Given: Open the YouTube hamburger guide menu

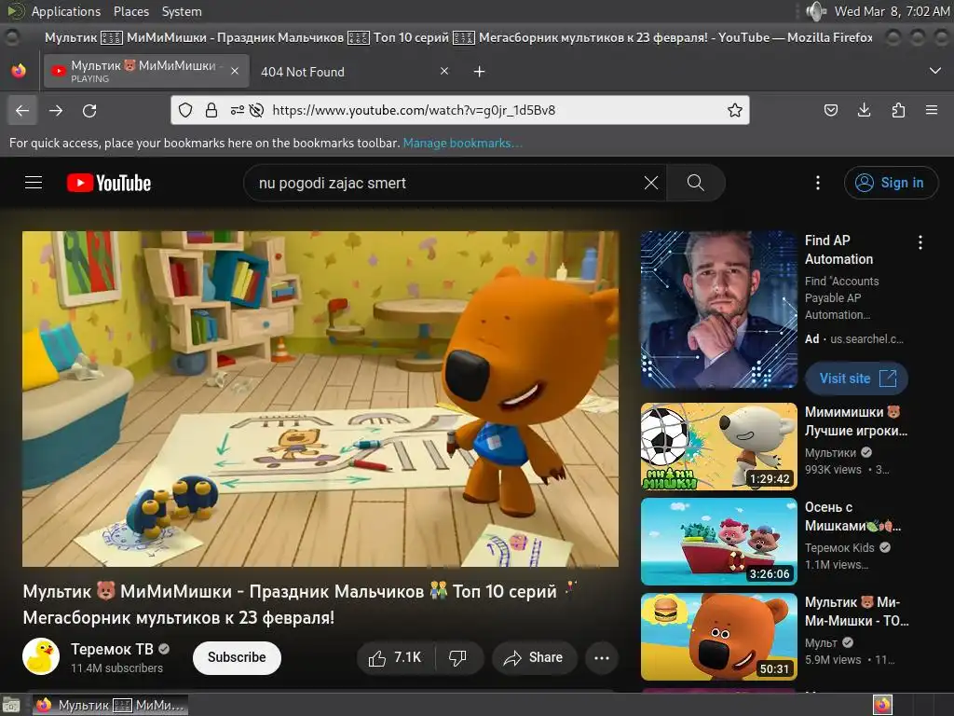Looking at the screenshot, I should coord(34,183).
